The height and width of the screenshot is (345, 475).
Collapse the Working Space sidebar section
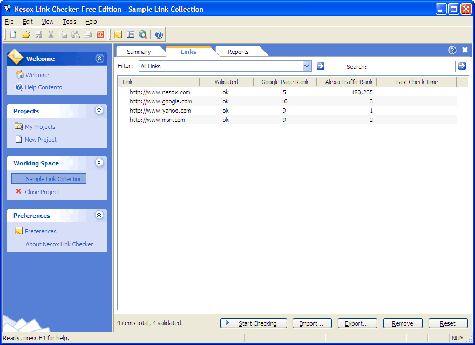[99, 163]
